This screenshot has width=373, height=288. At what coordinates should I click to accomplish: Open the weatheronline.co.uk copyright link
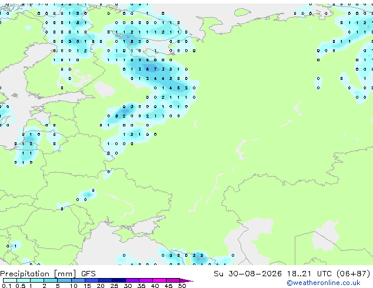(x=324, y=283)
